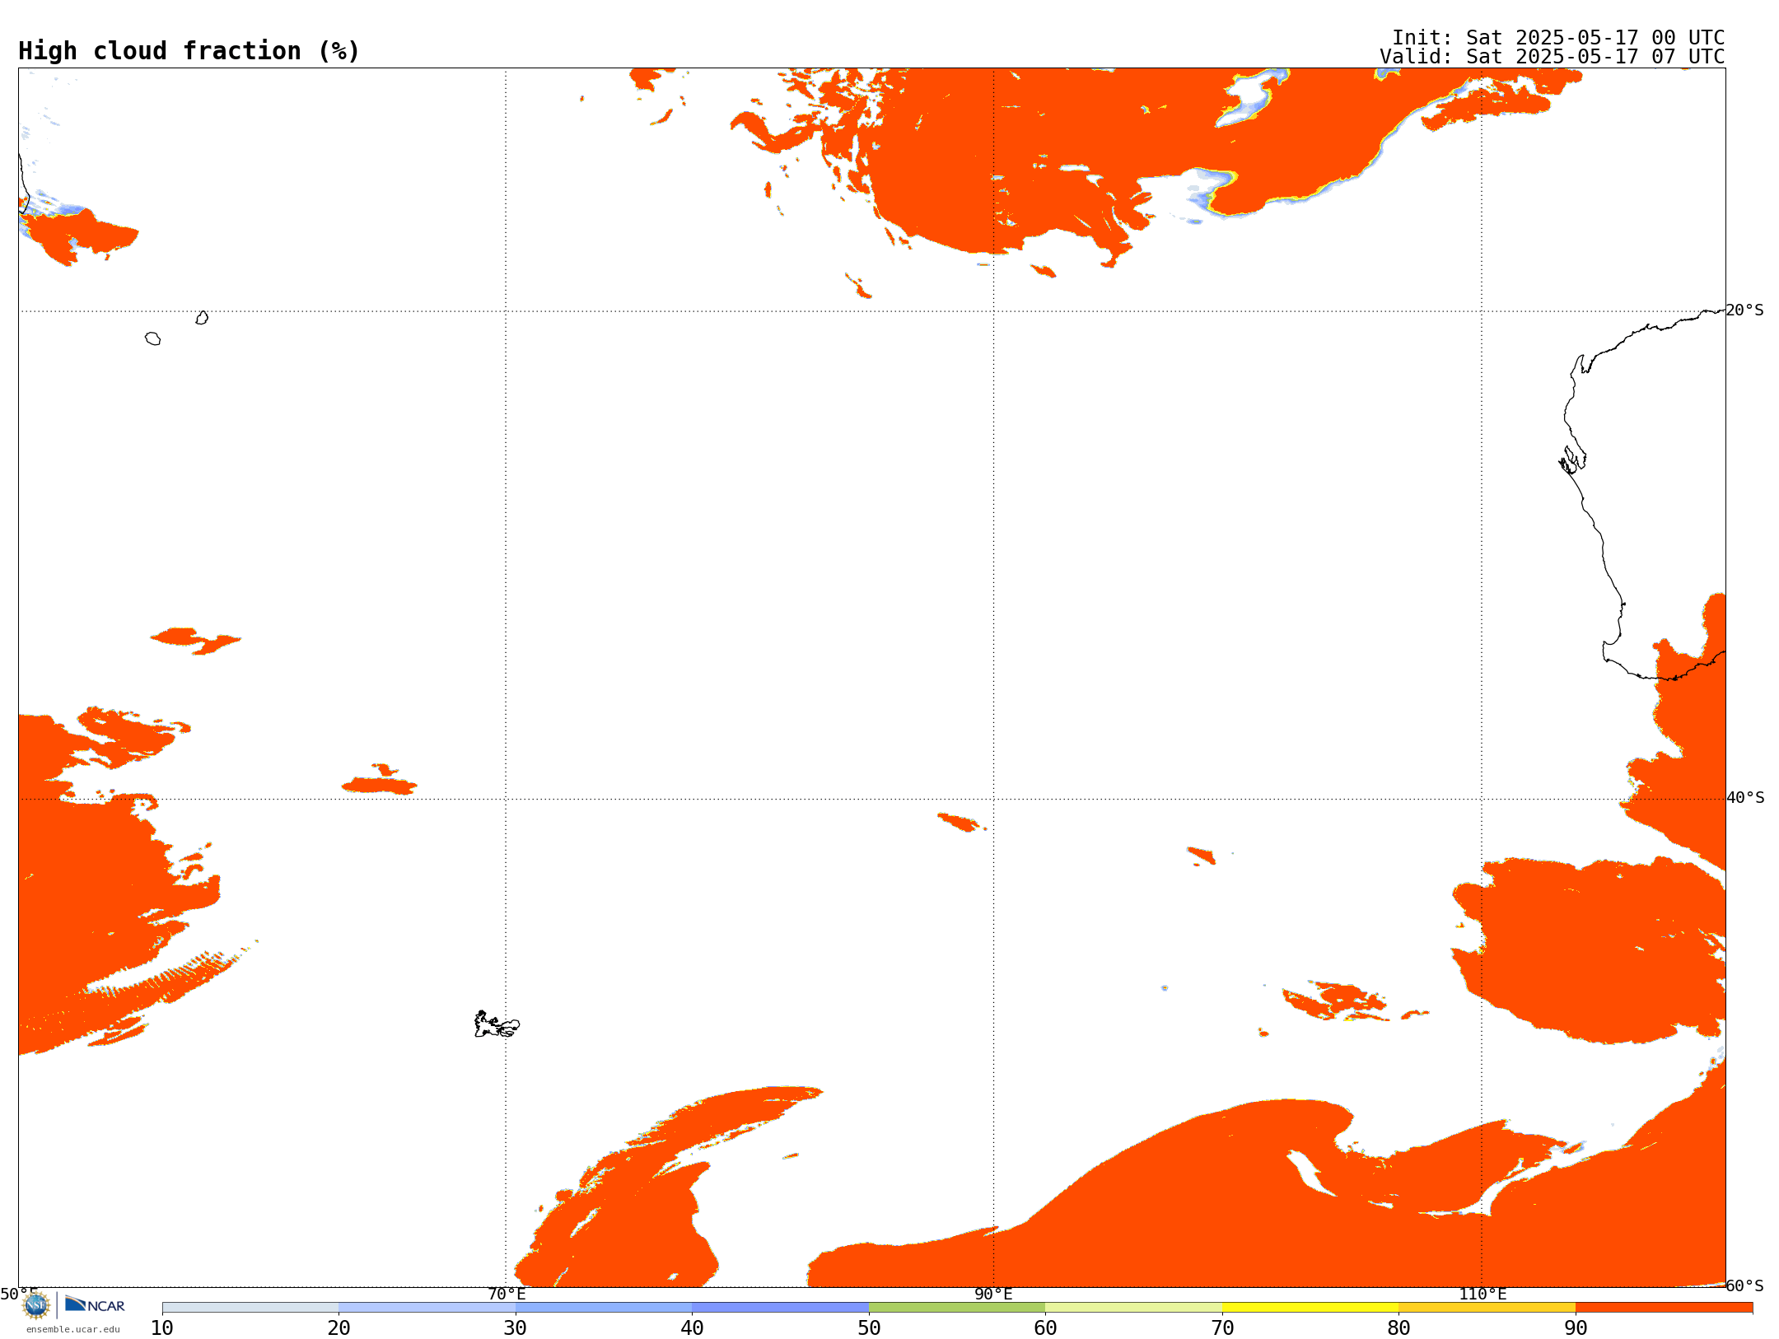Click the 'High cloud fraction (%)' title
Screen dimensions: 1779x1339
tap(189, 51)
